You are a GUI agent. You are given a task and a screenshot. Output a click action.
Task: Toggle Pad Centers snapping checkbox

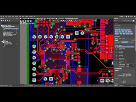116,51
